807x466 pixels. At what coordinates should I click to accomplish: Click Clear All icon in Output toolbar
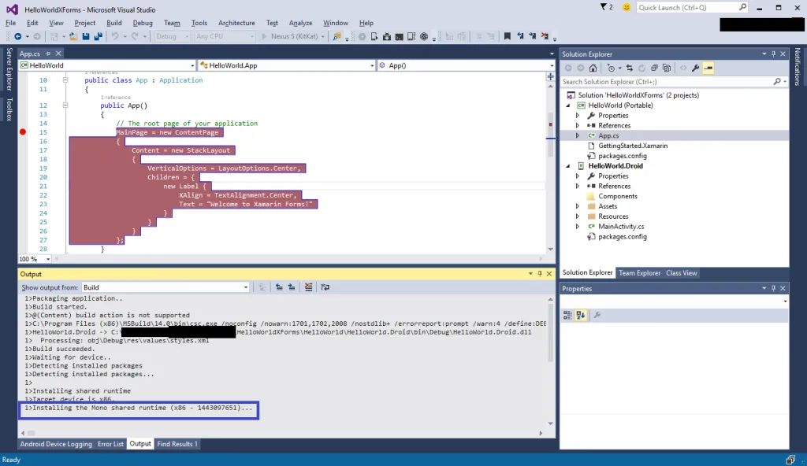point(308,287)
